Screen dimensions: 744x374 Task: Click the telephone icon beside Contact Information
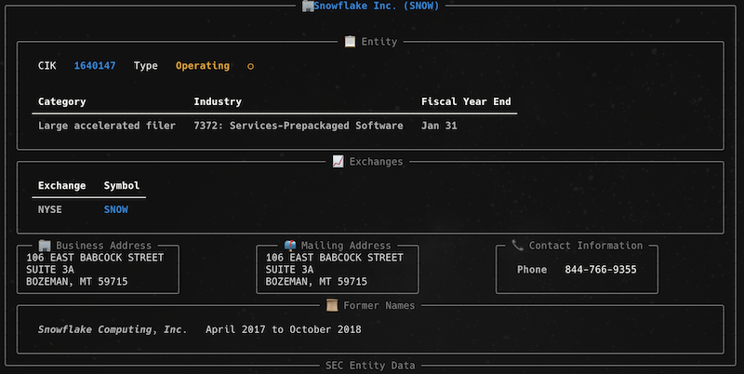click(x=518, y=246)
